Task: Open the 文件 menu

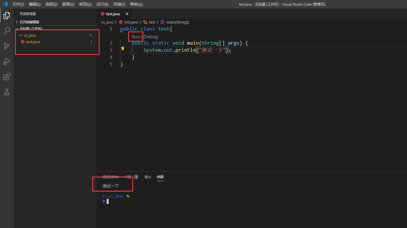Action: [18, 4]
